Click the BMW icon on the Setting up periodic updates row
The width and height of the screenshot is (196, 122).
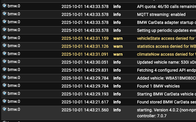[4, 30]
